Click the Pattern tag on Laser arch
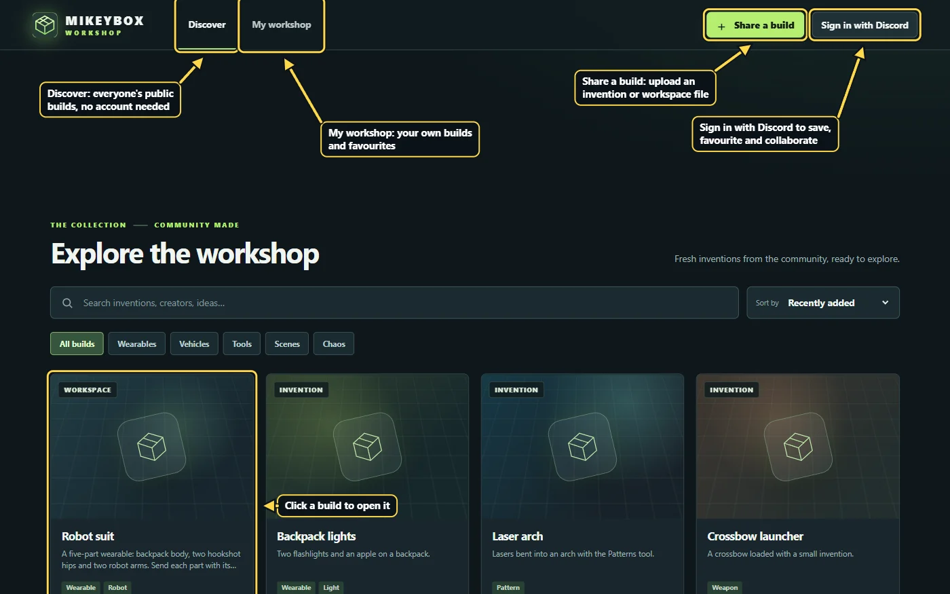Screen dimensions: 950x594 (508, 588)
